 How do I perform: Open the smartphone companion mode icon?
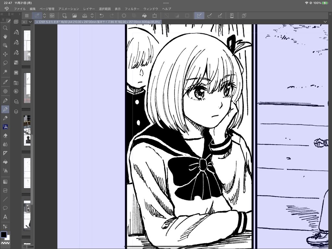coord(232,16)
